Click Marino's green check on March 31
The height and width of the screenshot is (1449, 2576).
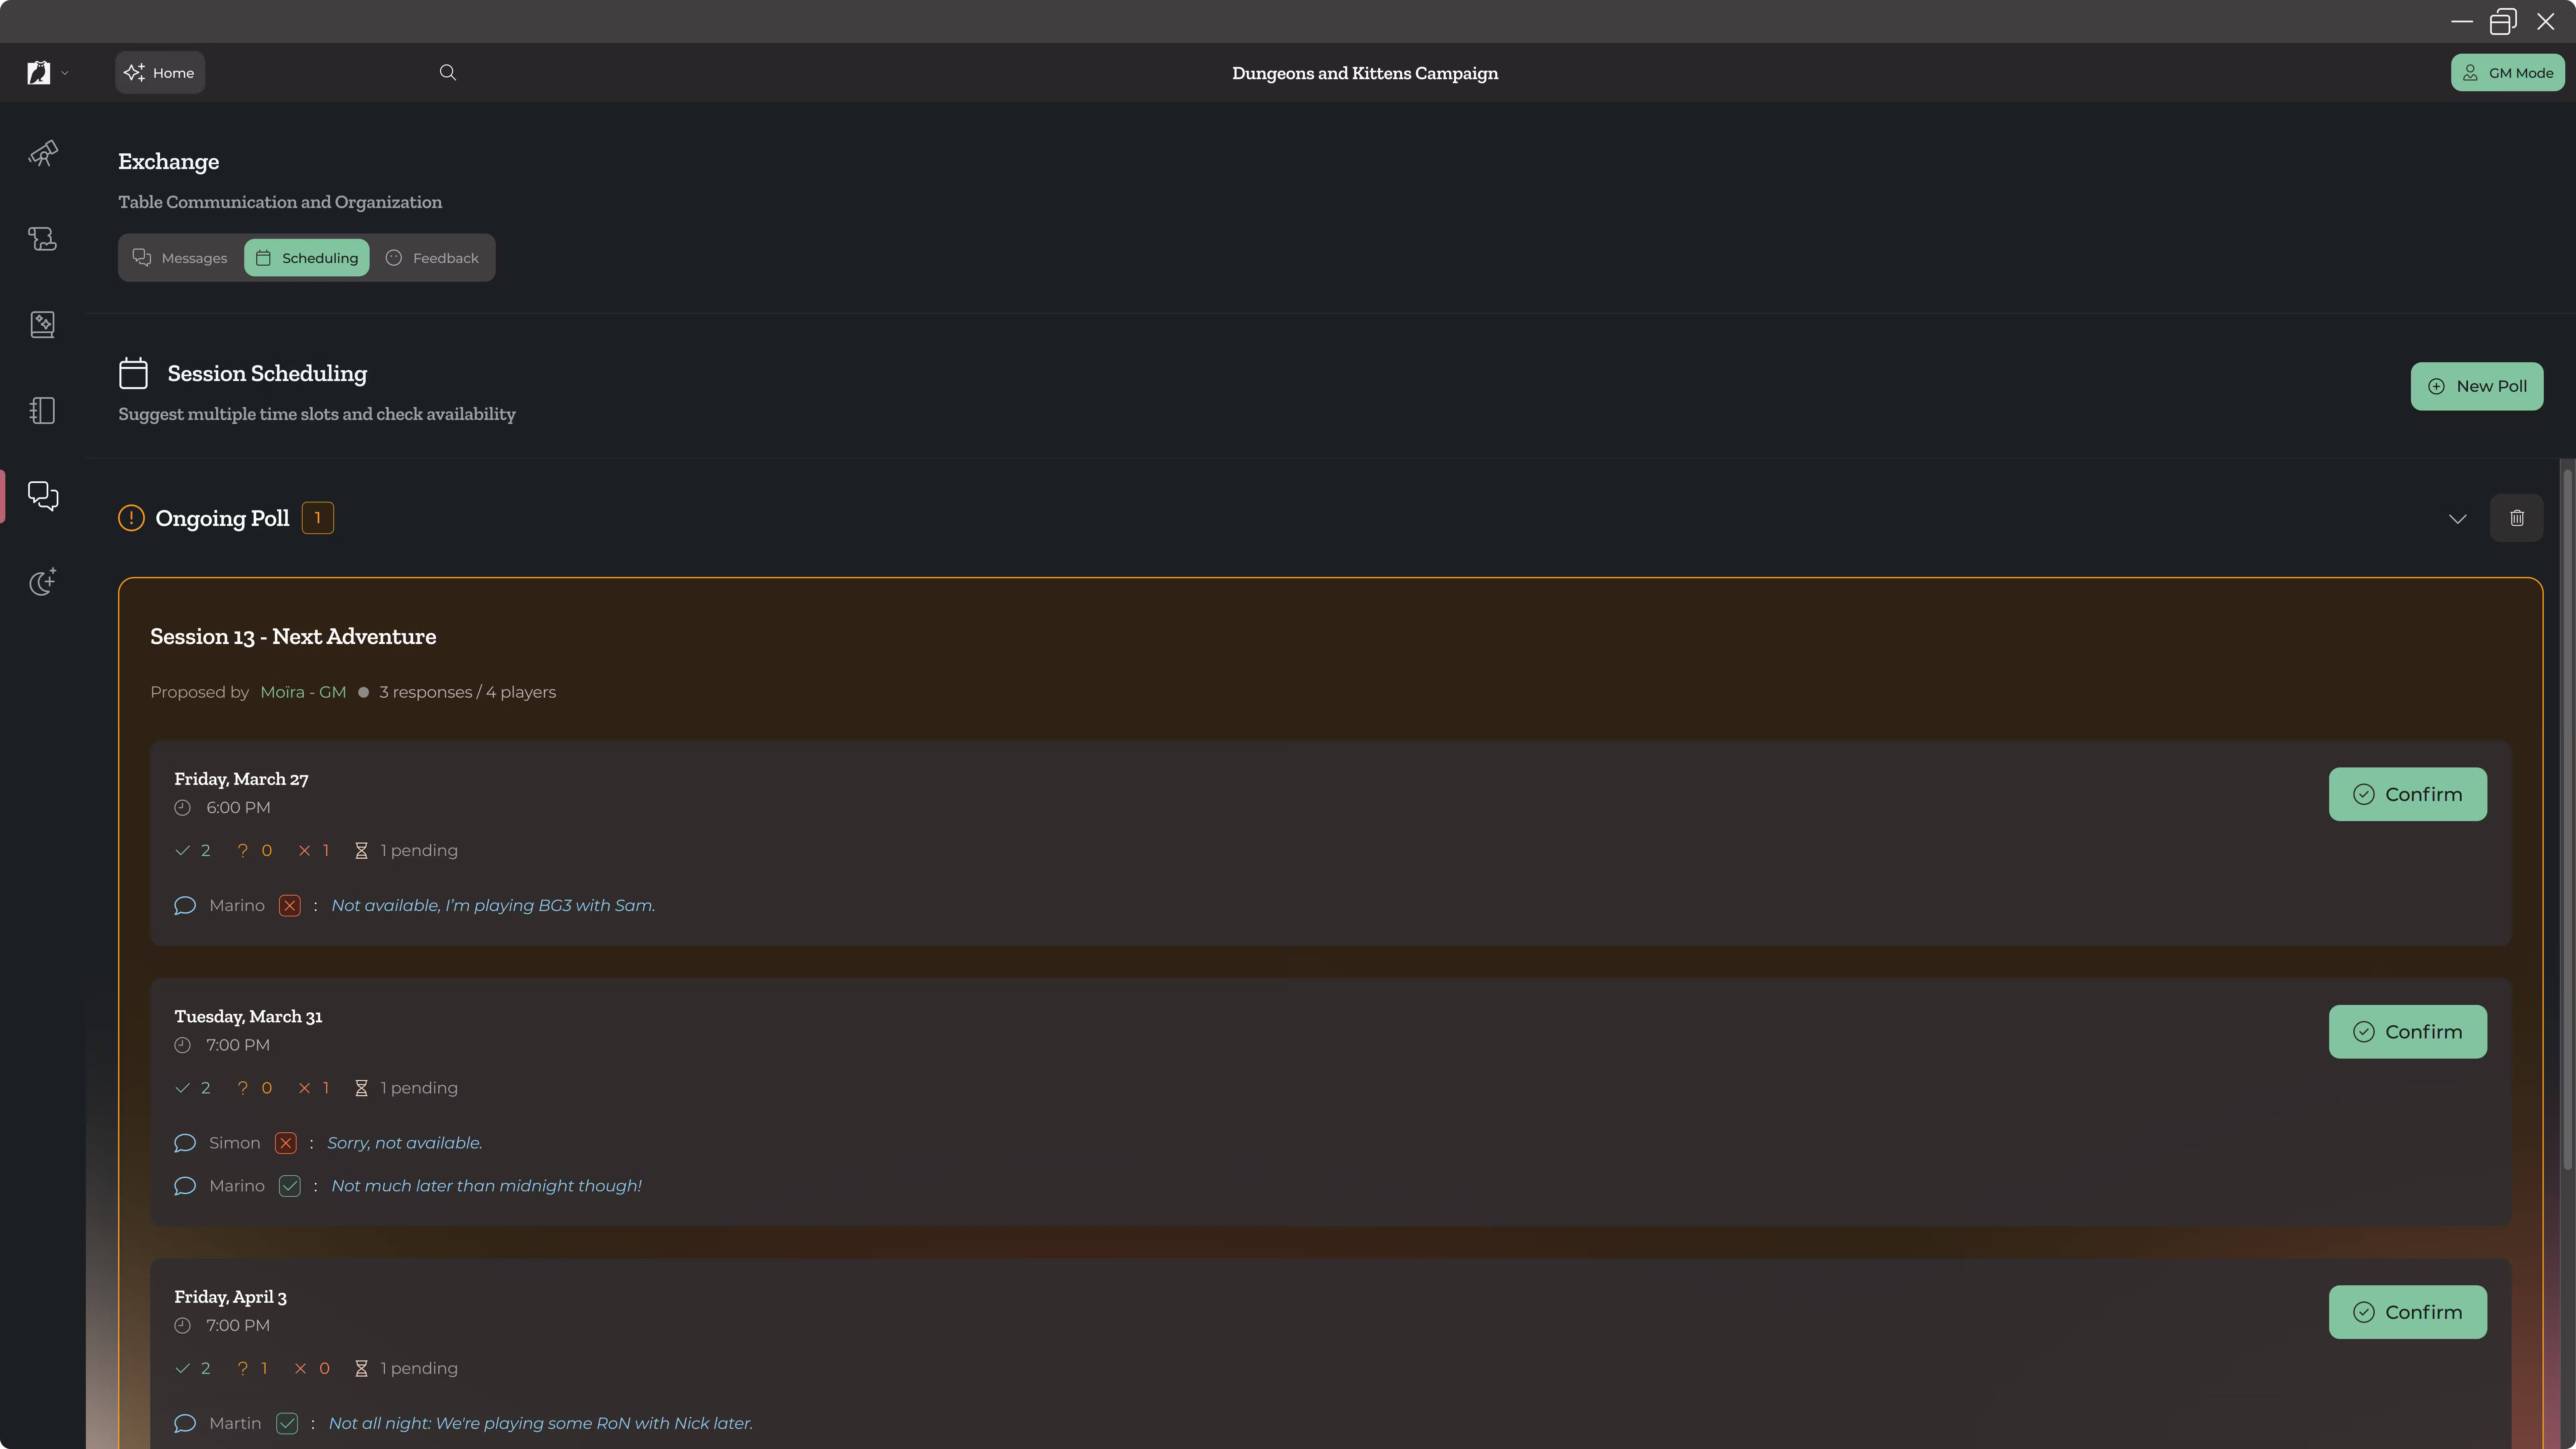(x=290, y=1186)
